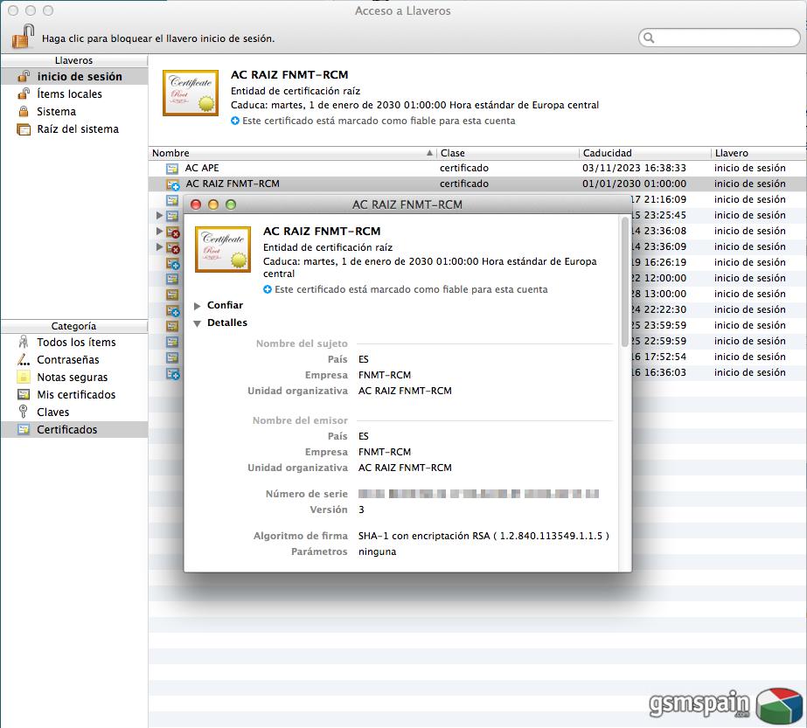Click the pencil icon next to Contraseñas

coord(24,359)
